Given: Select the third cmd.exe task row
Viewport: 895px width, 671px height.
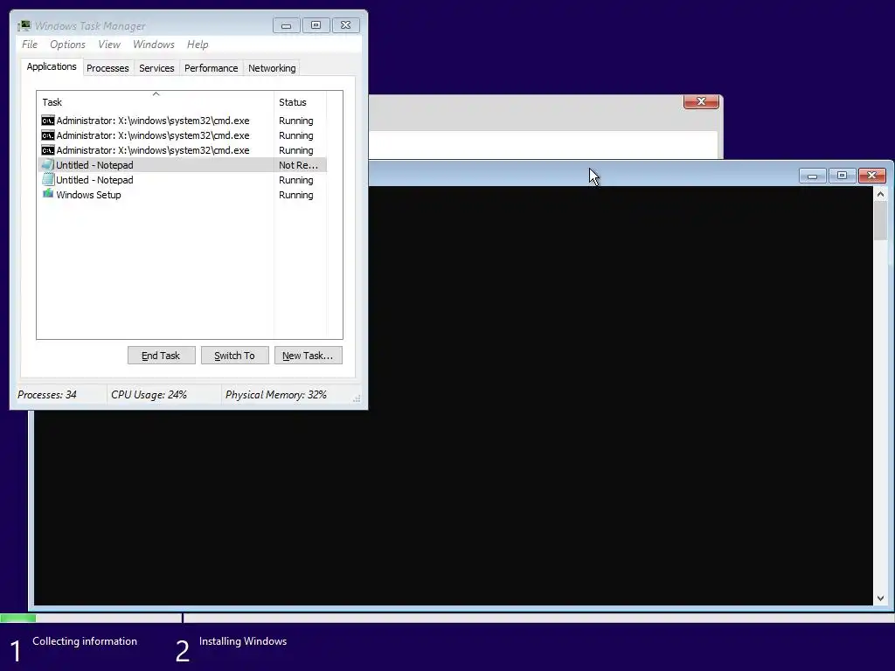Looking at the screenshot, I should pyautogui.click(x=182, y=150).
